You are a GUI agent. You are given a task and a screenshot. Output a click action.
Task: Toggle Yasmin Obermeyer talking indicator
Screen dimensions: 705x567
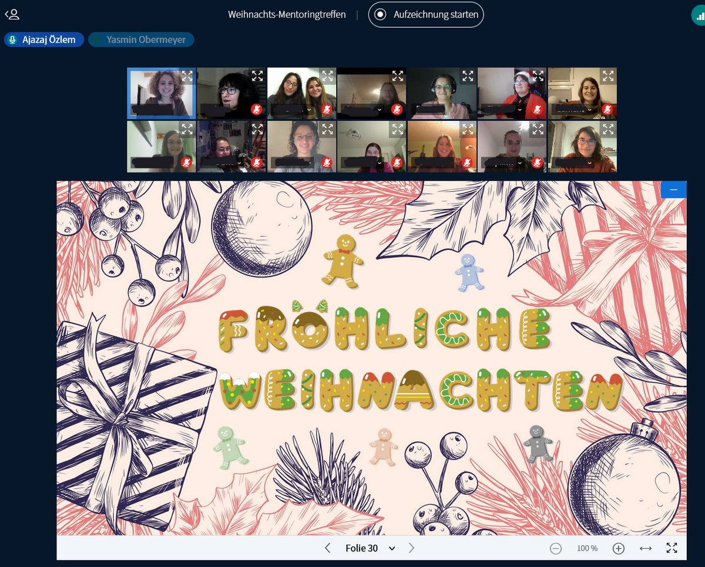(141, 40)
